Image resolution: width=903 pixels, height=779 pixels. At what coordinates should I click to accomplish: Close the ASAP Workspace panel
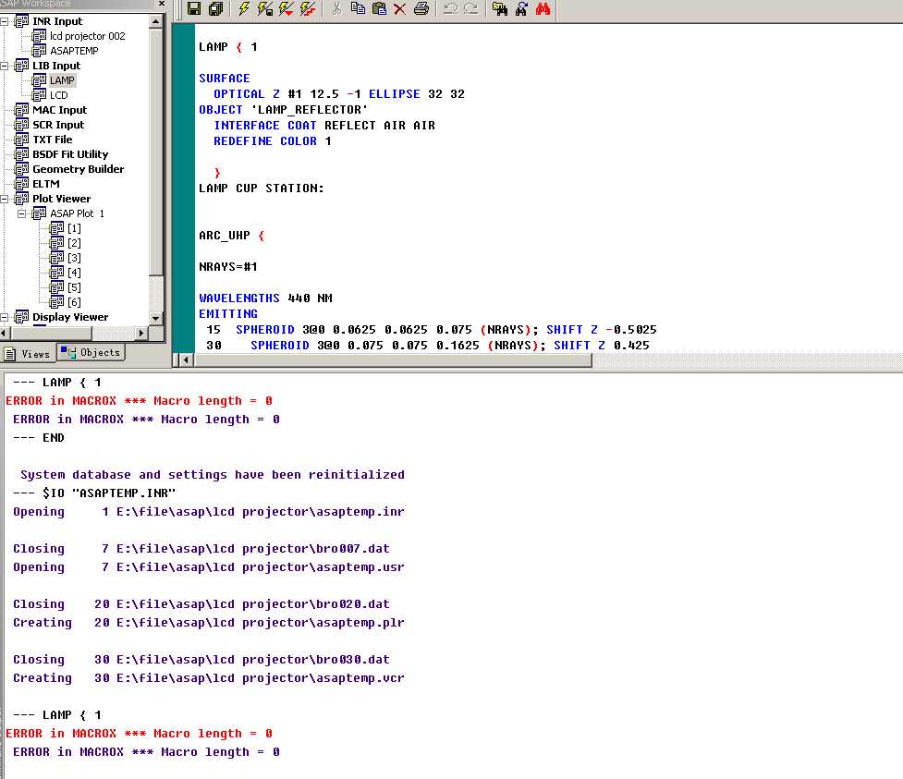162,4
